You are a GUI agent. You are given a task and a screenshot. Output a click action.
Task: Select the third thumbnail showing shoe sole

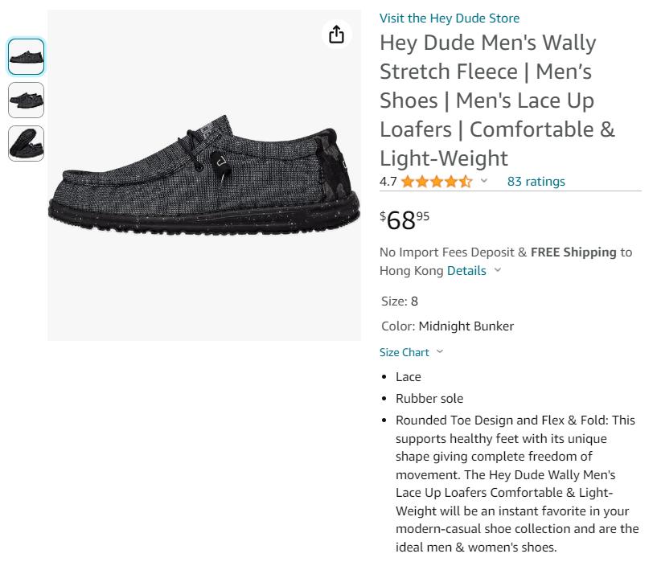pyautogui.click(x=26, y=143)
